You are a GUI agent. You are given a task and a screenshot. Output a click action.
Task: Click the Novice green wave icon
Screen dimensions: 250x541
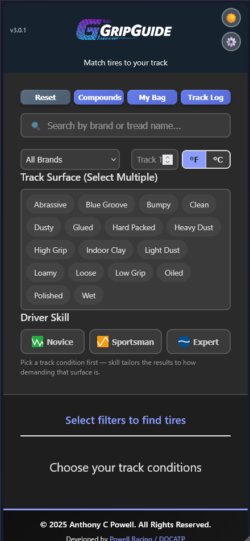tap(37, 342)
